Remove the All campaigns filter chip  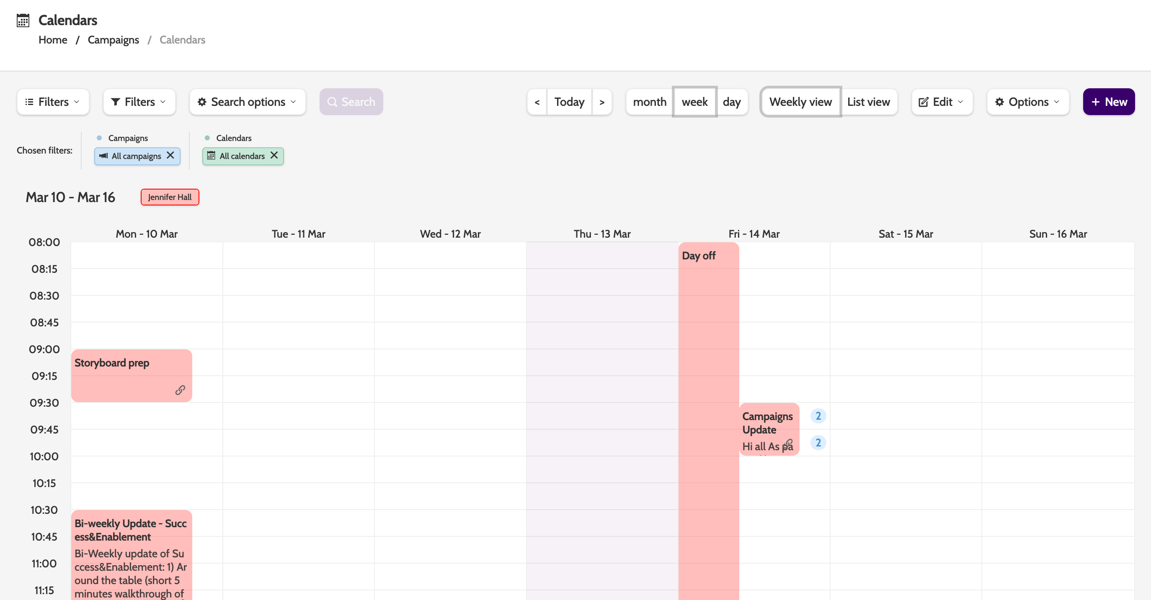coord(170,155)
